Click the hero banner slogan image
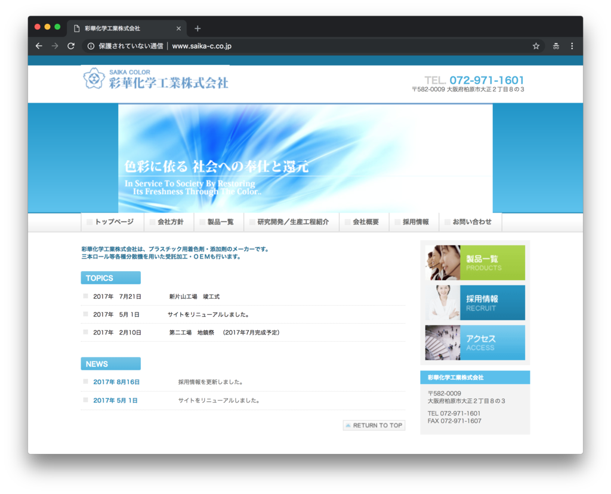 click(x=305, y=158)
